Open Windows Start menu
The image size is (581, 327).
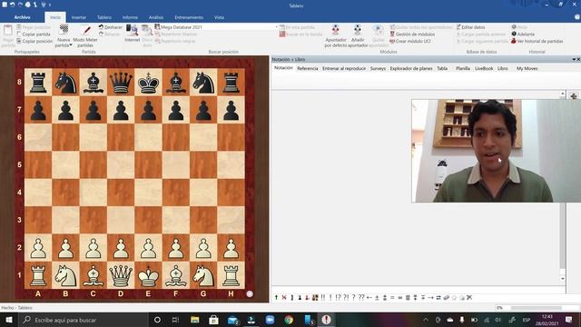tap(8, 320)
